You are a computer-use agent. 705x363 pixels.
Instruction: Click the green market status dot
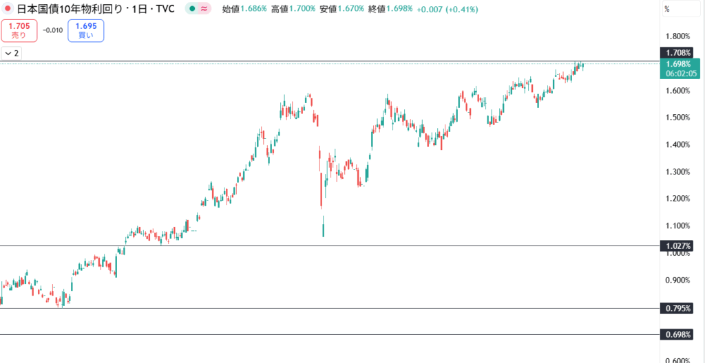pos(192,10)
